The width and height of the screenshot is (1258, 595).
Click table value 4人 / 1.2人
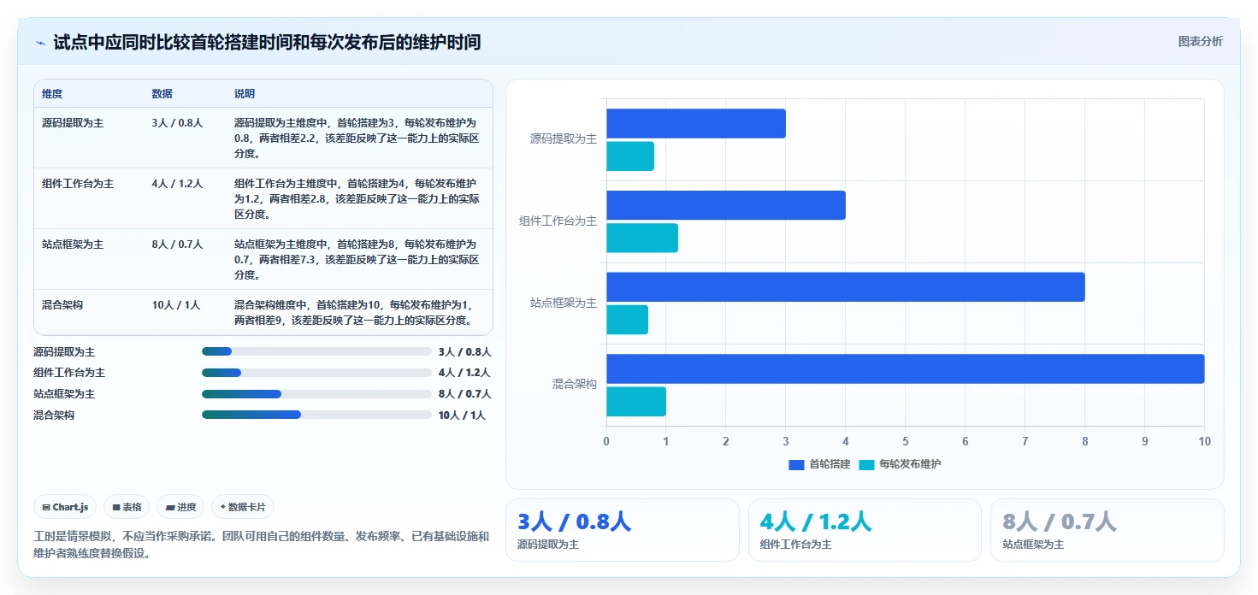click(177, 184)
